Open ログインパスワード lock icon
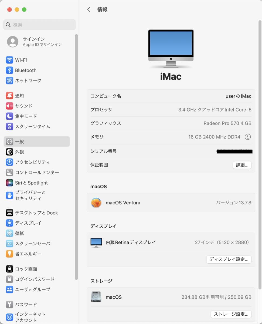This screenshot has height=324, width=262. pyautogui.click(x=9, y=279)
